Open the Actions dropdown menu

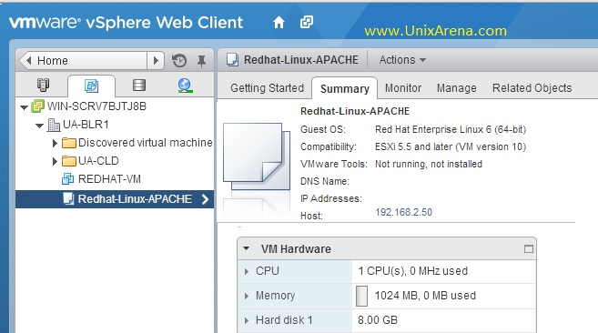[402, 60]
